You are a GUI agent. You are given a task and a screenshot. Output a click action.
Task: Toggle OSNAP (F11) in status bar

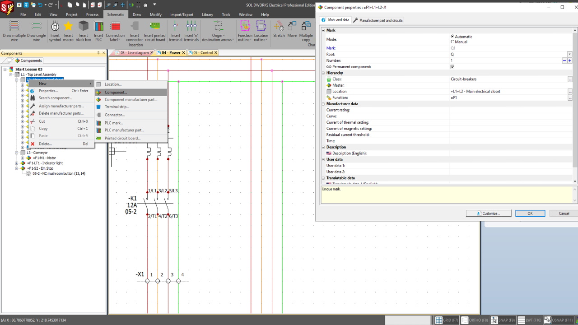[x=559, y=320]
